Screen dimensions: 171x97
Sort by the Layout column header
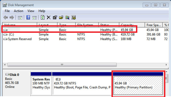[47, 25]
